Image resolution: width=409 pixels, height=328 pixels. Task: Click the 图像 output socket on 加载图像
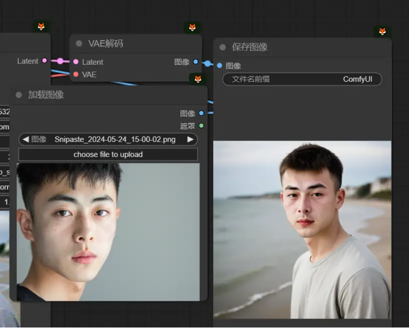point(202,113)
